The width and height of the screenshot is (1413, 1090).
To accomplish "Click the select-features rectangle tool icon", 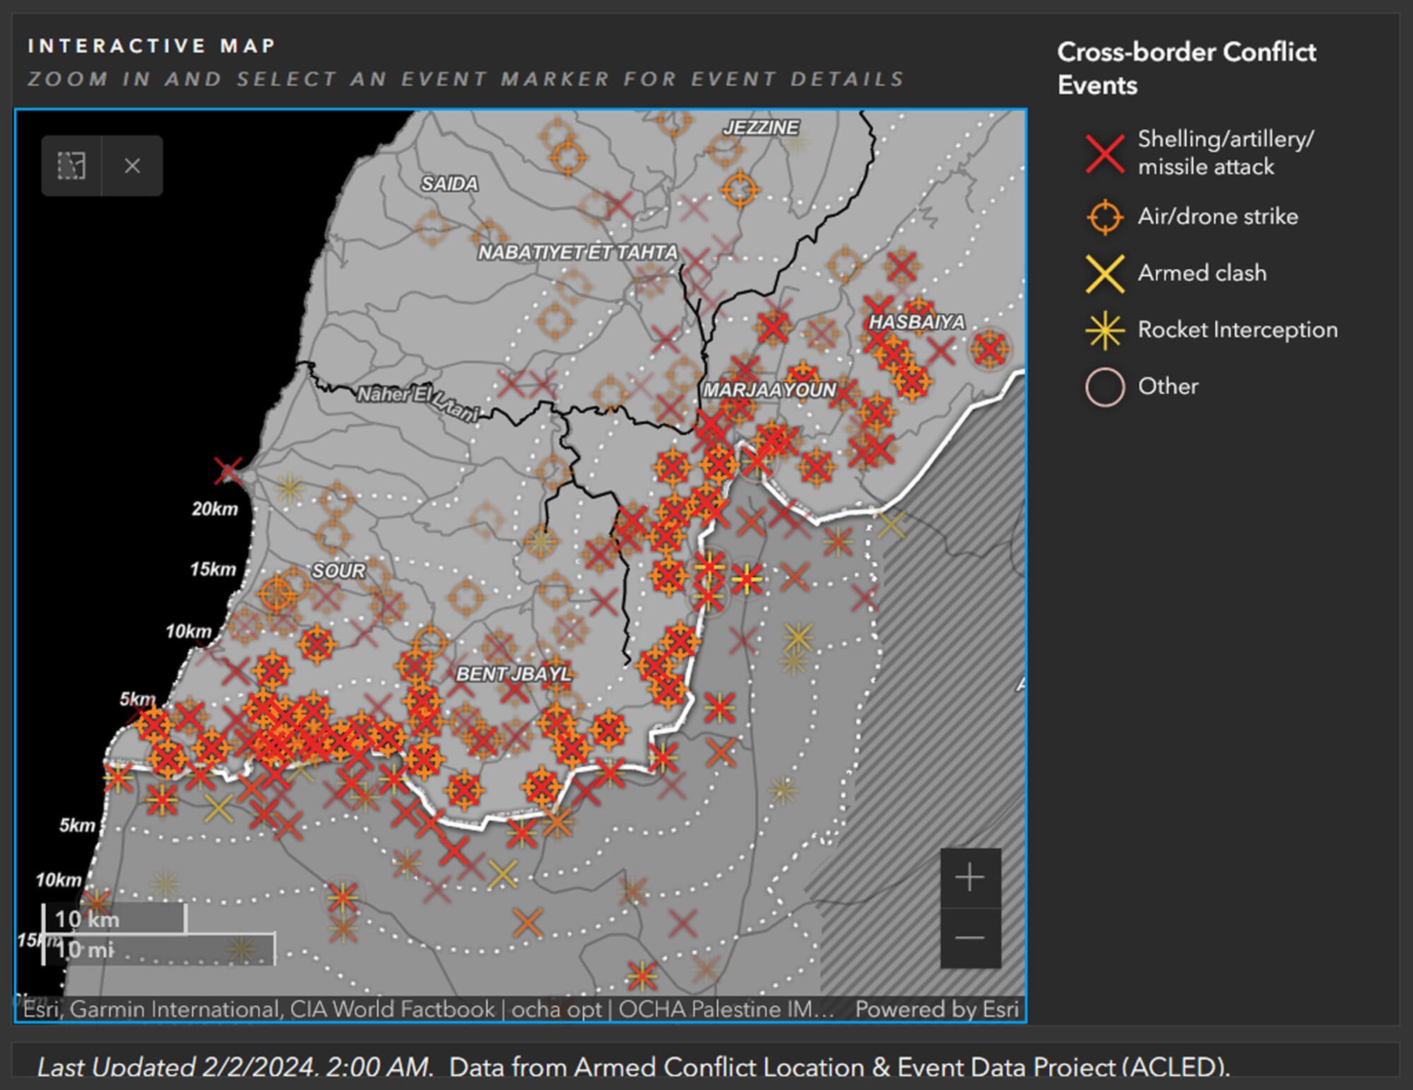I will coord(71,166).
